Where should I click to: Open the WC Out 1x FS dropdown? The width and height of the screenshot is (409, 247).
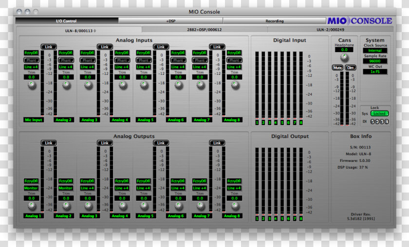pyautogui.click(x=375, y=71)
